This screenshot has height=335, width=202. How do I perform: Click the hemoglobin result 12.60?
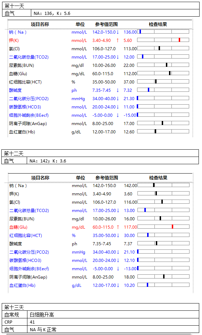129,132
